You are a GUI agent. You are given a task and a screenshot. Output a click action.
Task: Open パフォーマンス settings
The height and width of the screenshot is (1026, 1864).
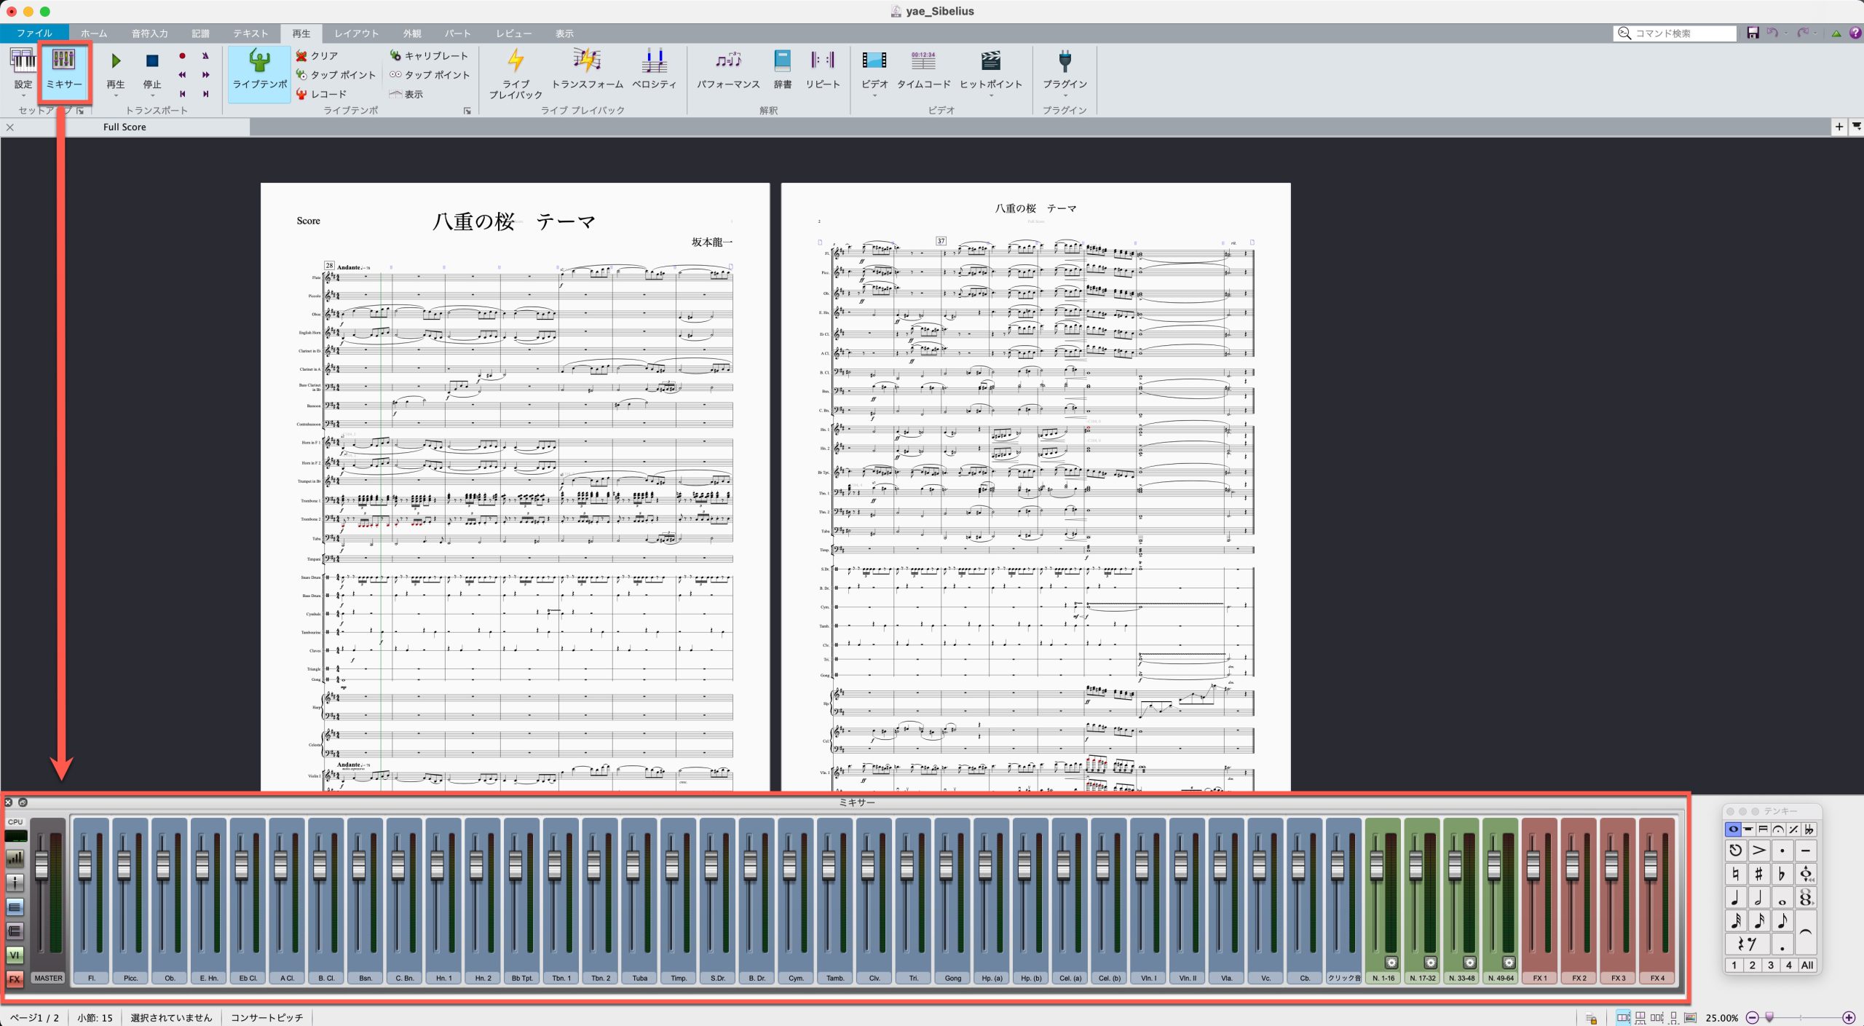(728, 71)
